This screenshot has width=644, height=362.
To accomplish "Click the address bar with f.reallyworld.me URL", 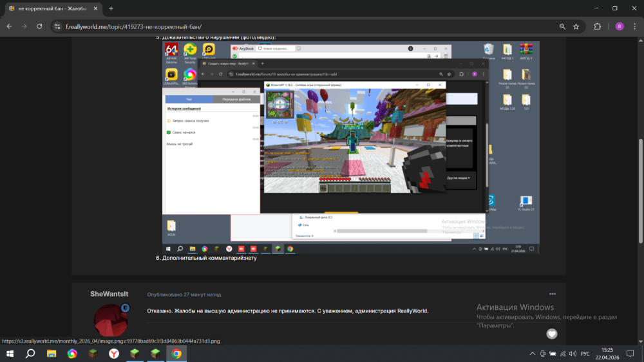I will click(304, 26).
